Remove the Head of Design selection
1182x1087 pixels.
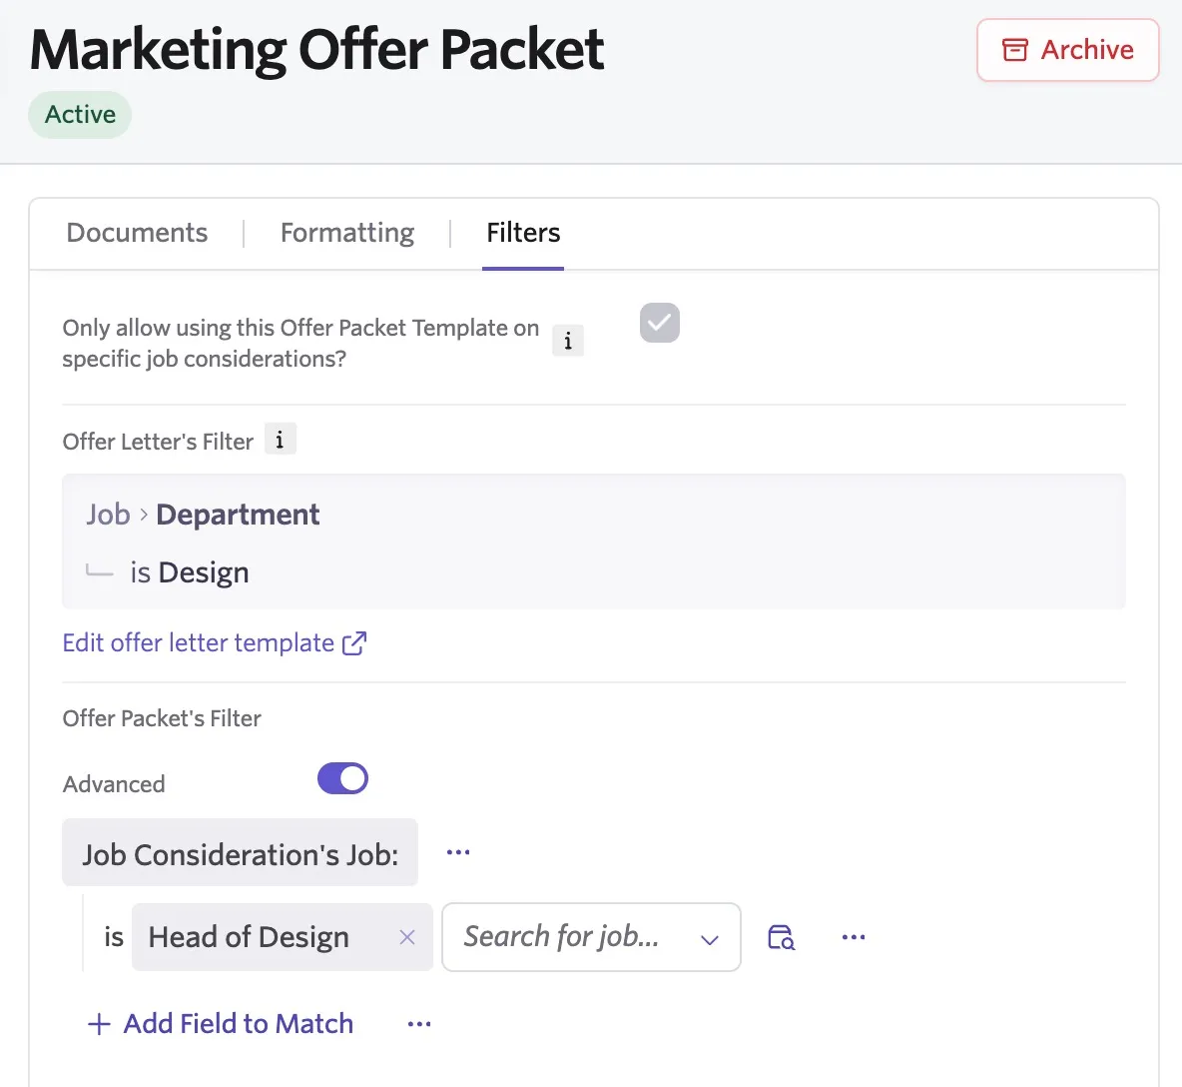tap(407, 937)
